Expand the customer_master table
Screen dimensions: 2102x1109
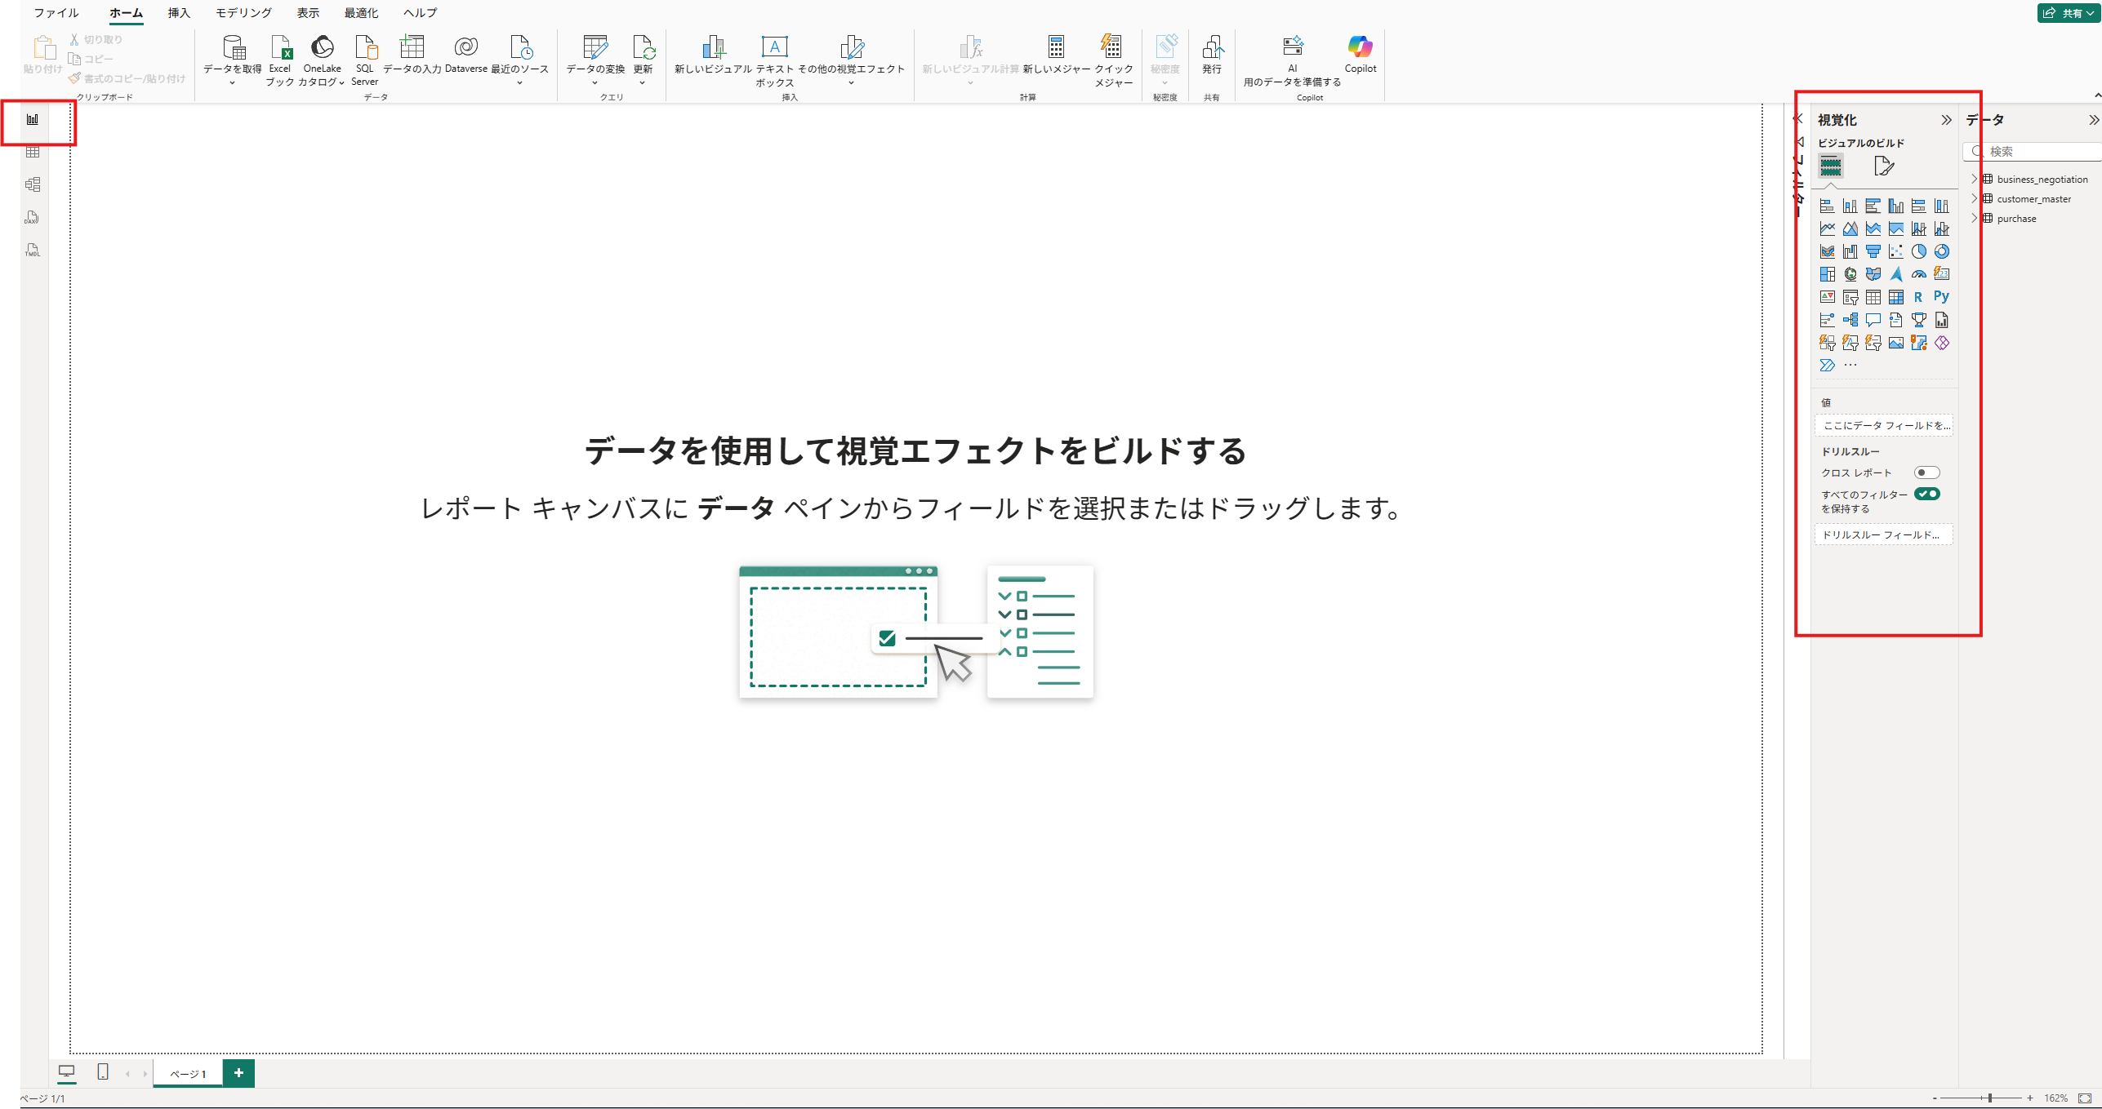1975,198
